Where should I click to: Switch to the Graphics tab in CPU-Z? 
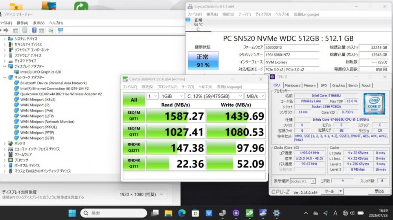(338, 85)
